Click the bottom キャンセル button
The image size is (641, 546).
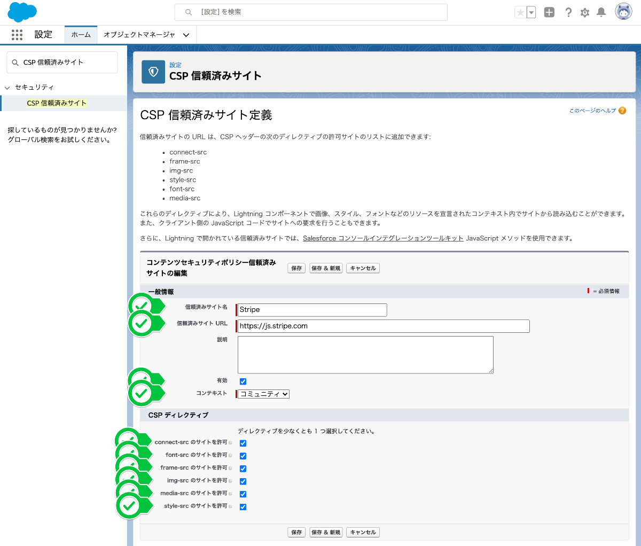(x=363, y=532)
